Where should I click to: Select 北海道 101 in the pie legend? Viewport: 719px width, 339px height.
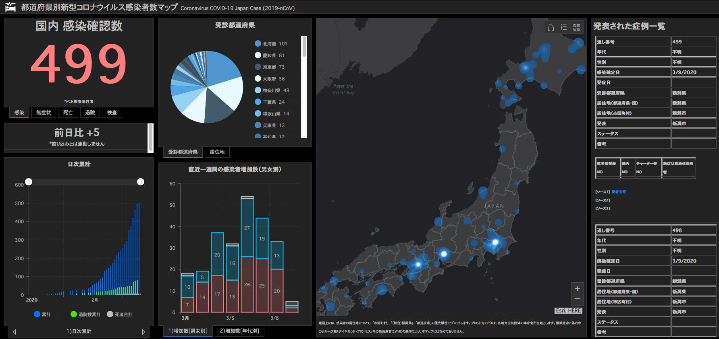point(271,44)
